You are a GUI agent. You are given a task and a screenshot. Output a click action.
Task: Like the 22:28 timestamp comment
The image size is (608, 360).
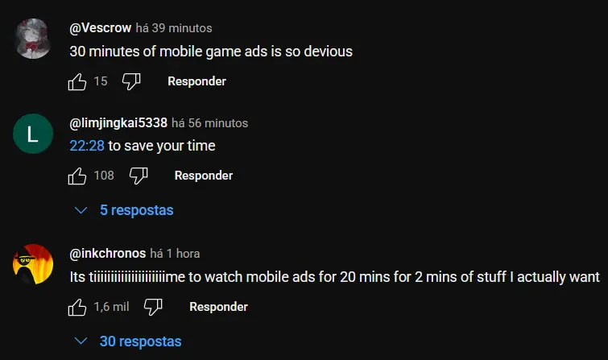[x=77, y=176]
